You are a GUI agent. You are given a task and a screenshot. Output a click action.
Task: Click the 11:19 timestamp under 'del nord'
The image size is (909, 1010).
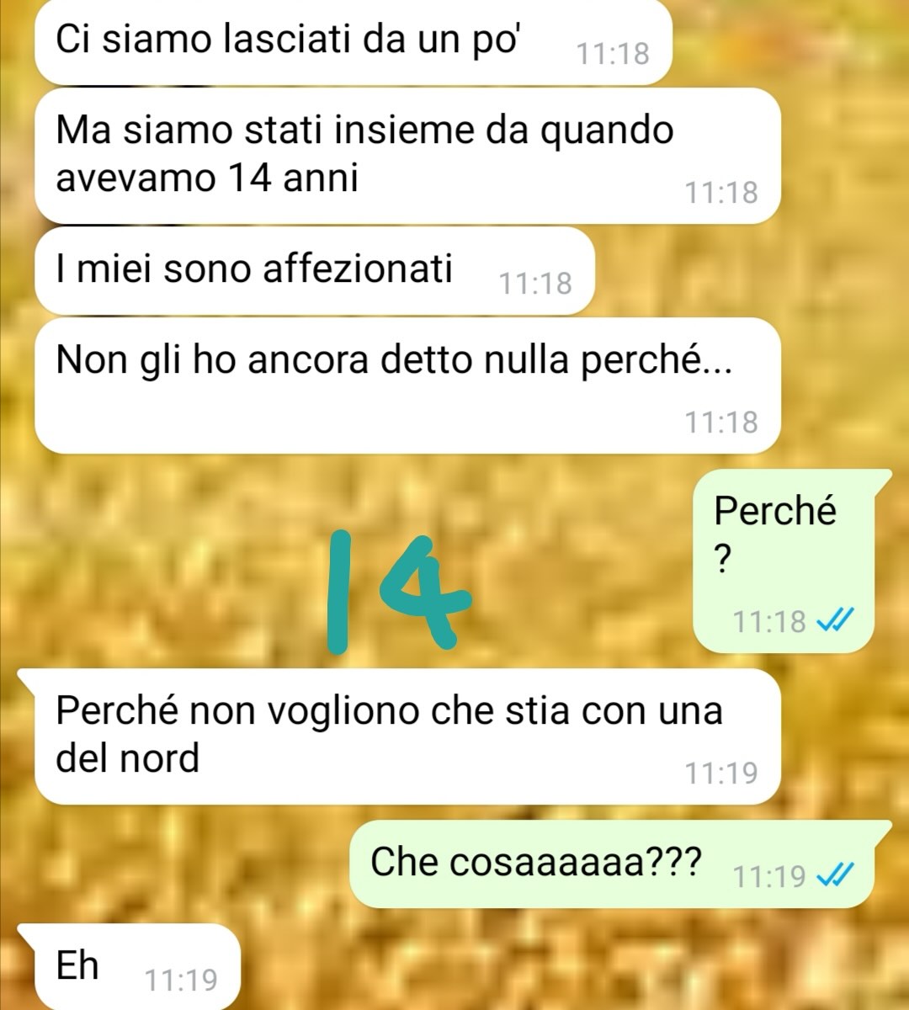721,773
